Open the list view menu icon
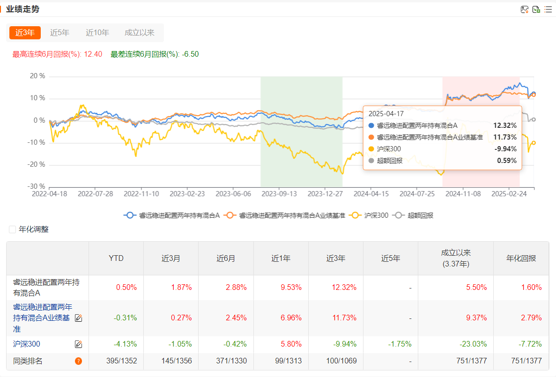The height and width of the screenshot is (377, 556). coord(548,9)
